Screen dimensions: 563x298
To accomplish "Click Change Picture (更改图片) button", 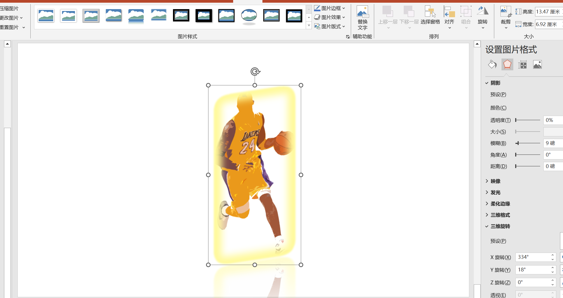I will click(x=9, y=18).
